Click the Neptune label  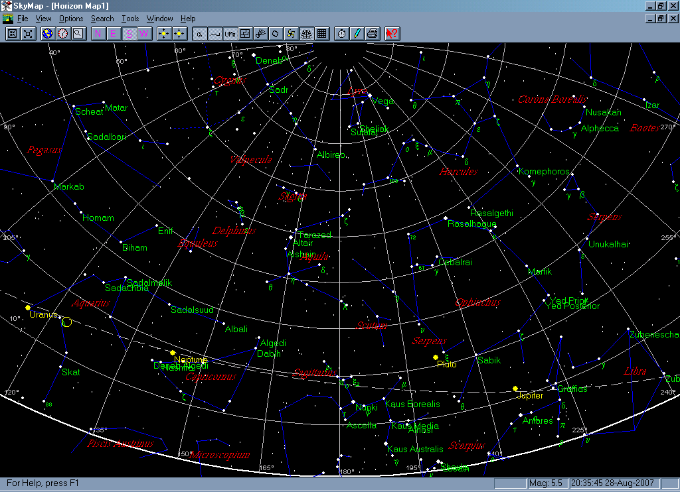click(x=191, y=359)
